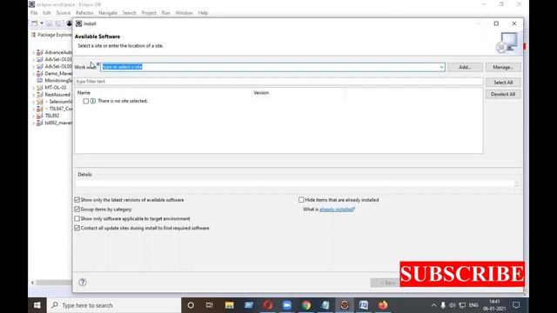Click the ENG language indicator in tray
Screen dimensions: 557x313
pyautogui.click(x=473, y=305)
